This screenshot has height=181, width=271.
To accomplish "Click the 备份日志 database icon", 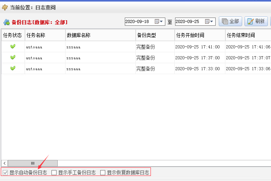I will point(6,22).
